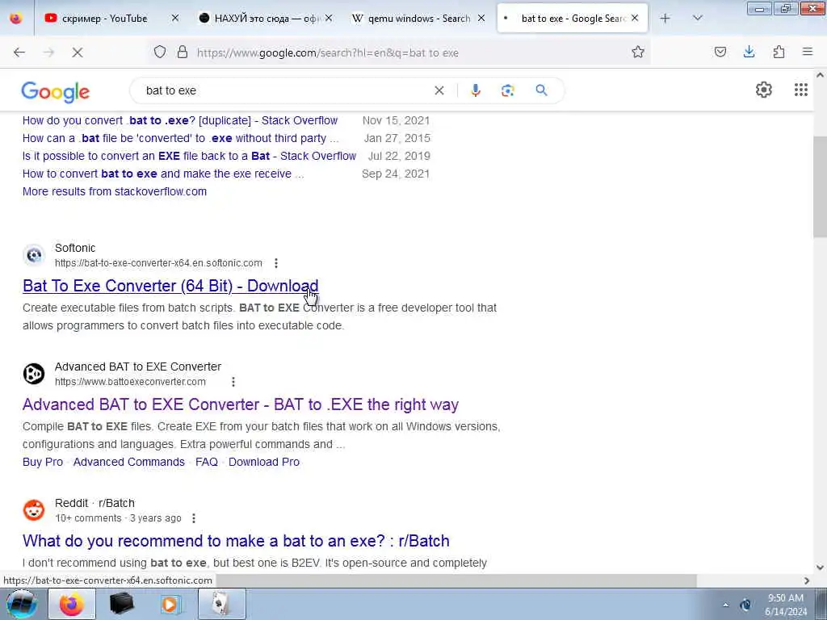Image resolution: width=827 pixels, height=620 pixels.
Task: Close the скример YouTube tab
Action: [175, 19]
